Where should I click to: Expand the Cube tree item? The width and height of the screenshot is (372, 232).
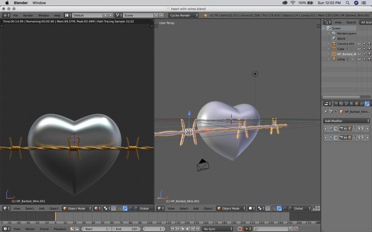[x=329, y=49]
